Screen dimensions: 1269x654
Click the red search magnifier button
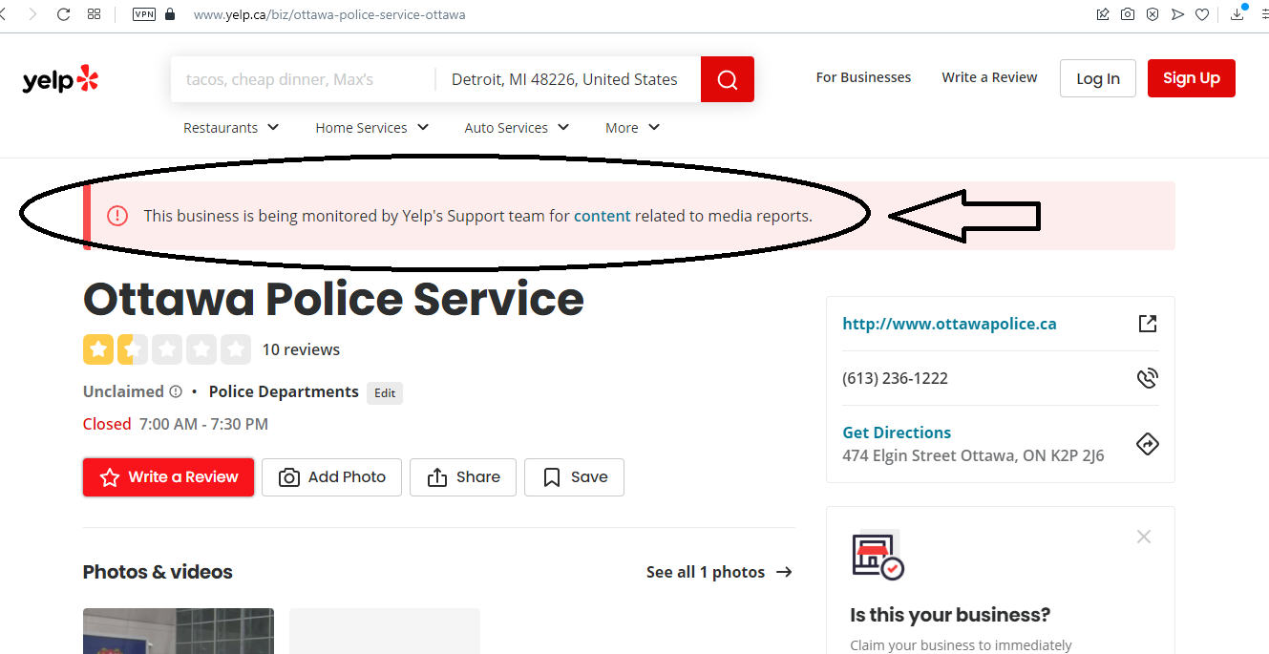[x=728, y=79]
